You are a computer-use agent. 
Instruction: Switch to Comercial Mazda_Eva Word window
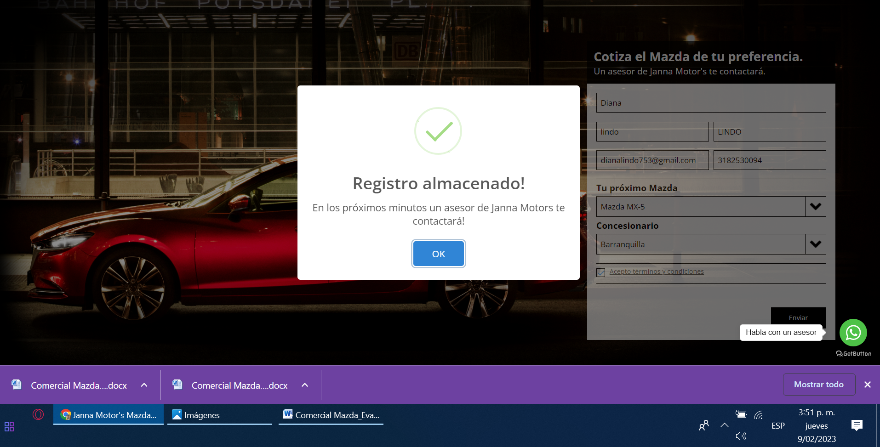331,415
